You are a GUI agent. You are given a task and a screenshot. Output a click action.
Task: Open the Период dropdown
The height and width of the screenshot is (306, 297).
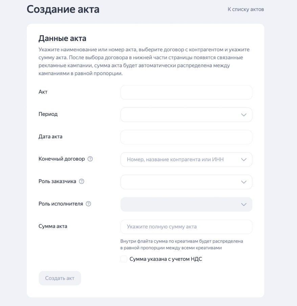(179, 115)
